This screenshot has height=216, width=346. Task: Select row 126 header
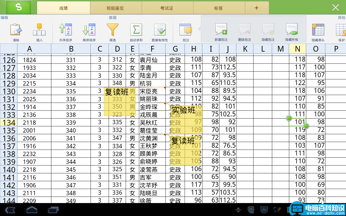tap(9, 60)
